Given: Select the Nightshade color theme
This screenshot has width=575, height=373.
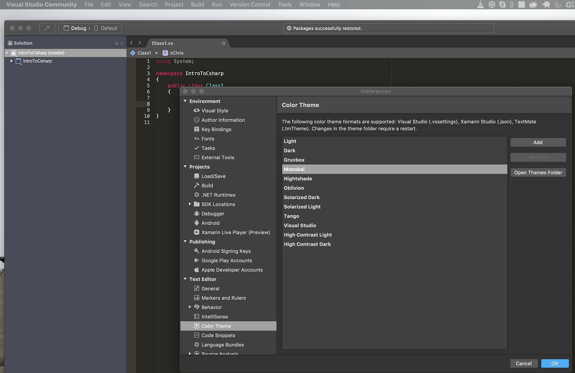Looking at the screenshot, I should click(395, 179).
